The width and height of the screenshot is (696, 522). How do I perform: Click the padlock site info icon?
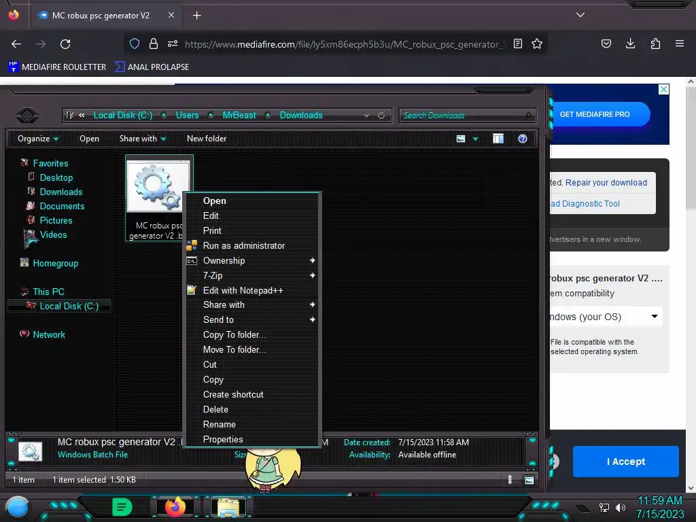pyautogui.click(x=154, y=43)
